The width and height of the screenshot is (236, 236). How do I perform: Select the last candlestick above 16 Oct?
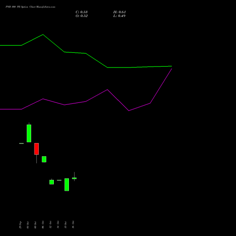click(x=74, y=178)
